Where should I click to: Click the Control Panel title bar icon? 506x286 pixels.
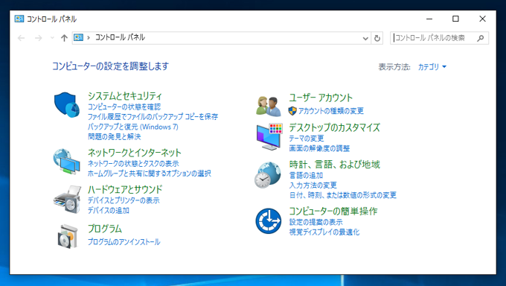[19, 19]
